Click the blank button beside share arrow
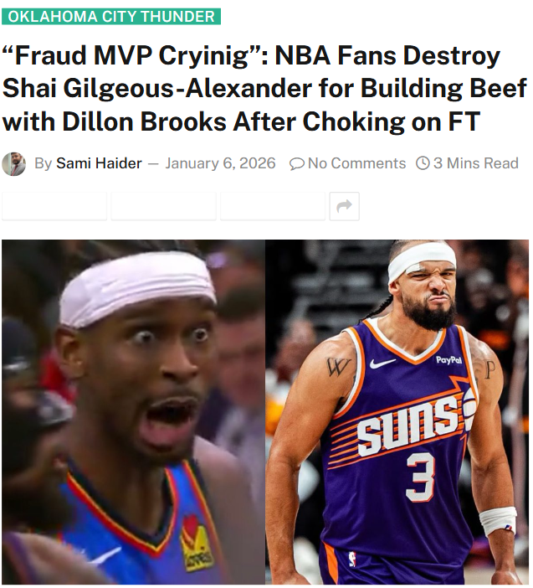 pyautogui.click(x=273, y=206)
